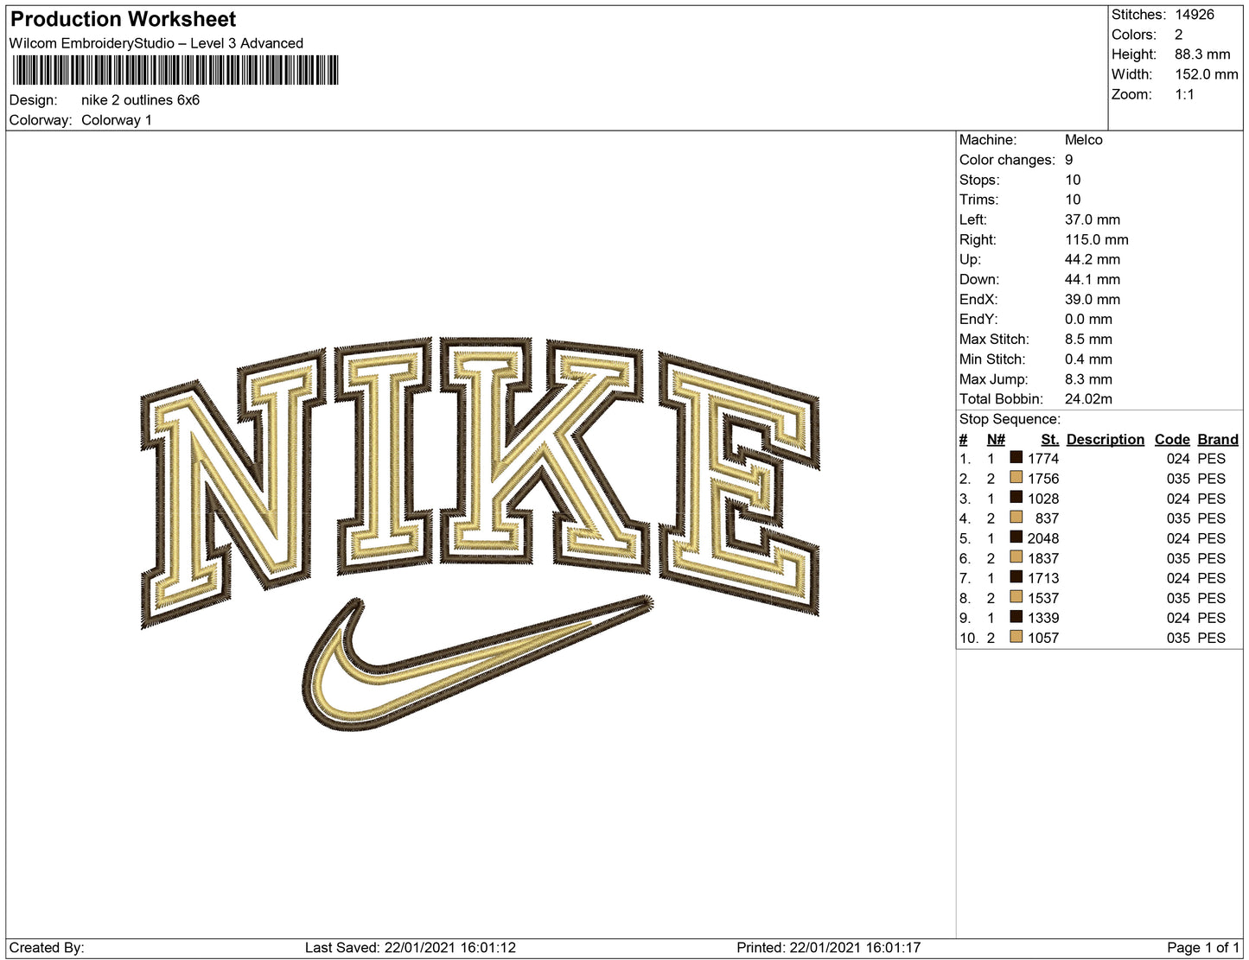This screenshot has height=960, width=1249.
Task: Click the tan swatch in stop 6
Action: 1016,556
